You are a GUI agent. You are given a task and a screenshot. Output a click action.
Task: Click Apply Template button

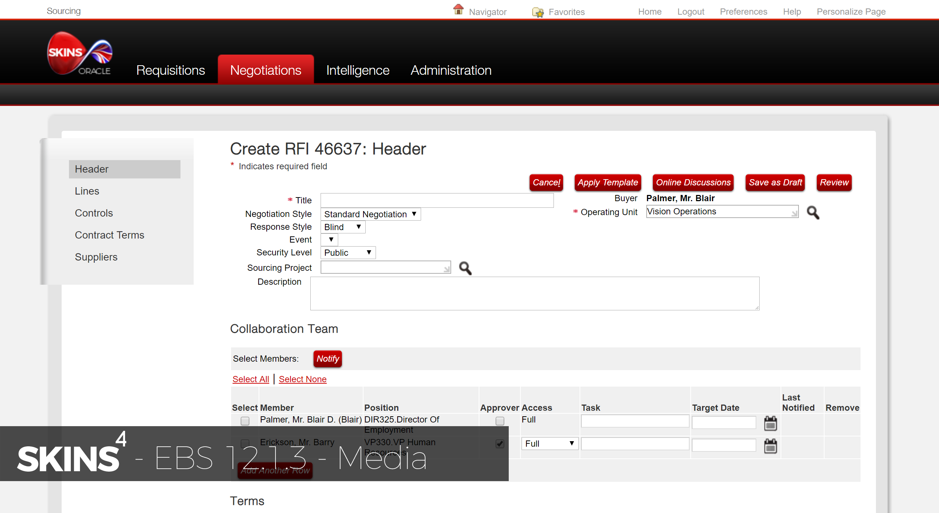(608, 182)
